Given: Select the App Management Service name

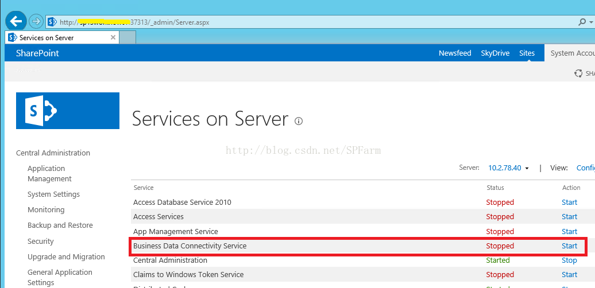Looking at the screenshot, I should [x=175, y=232].
